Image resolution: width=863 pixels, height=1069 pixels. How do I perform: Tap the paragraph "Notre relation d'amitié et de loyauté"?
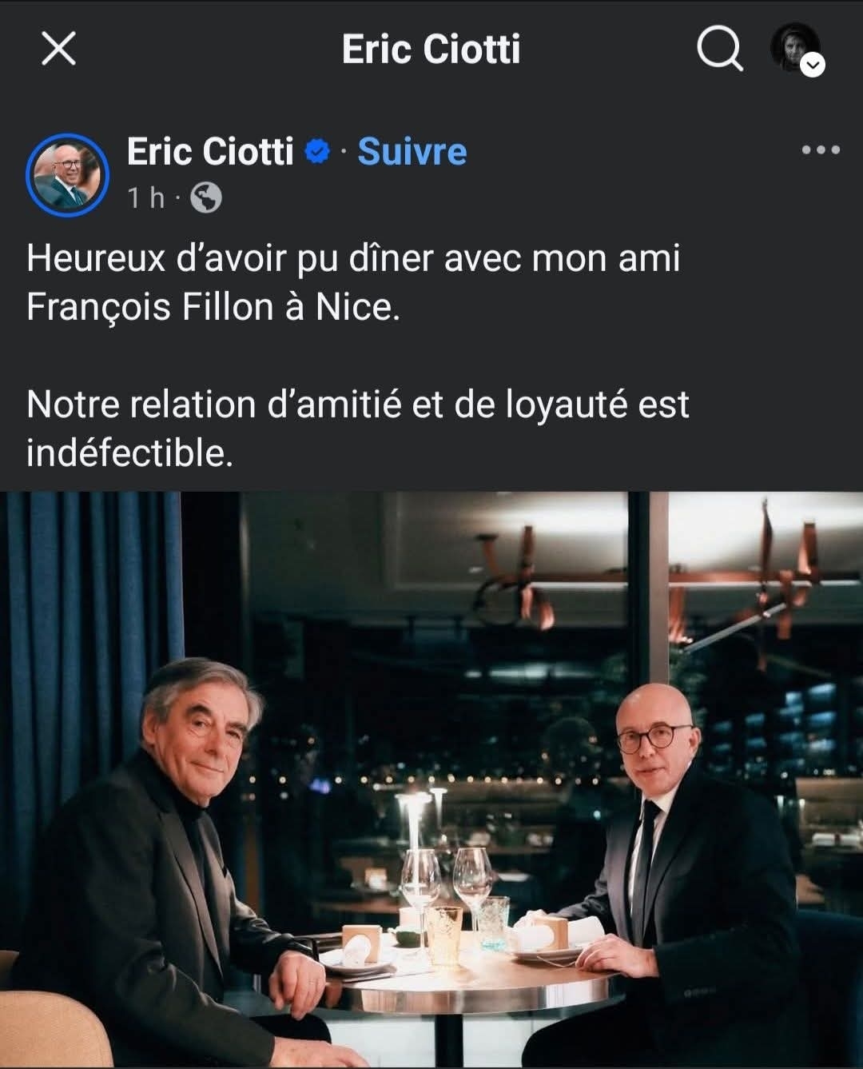358,429
